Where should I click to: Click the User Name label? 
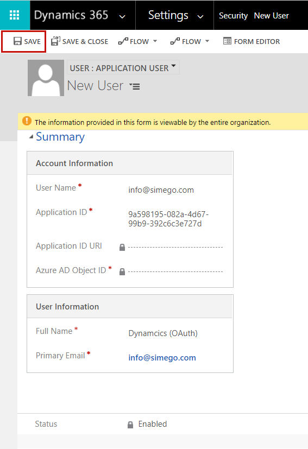[x=56, y=188]
